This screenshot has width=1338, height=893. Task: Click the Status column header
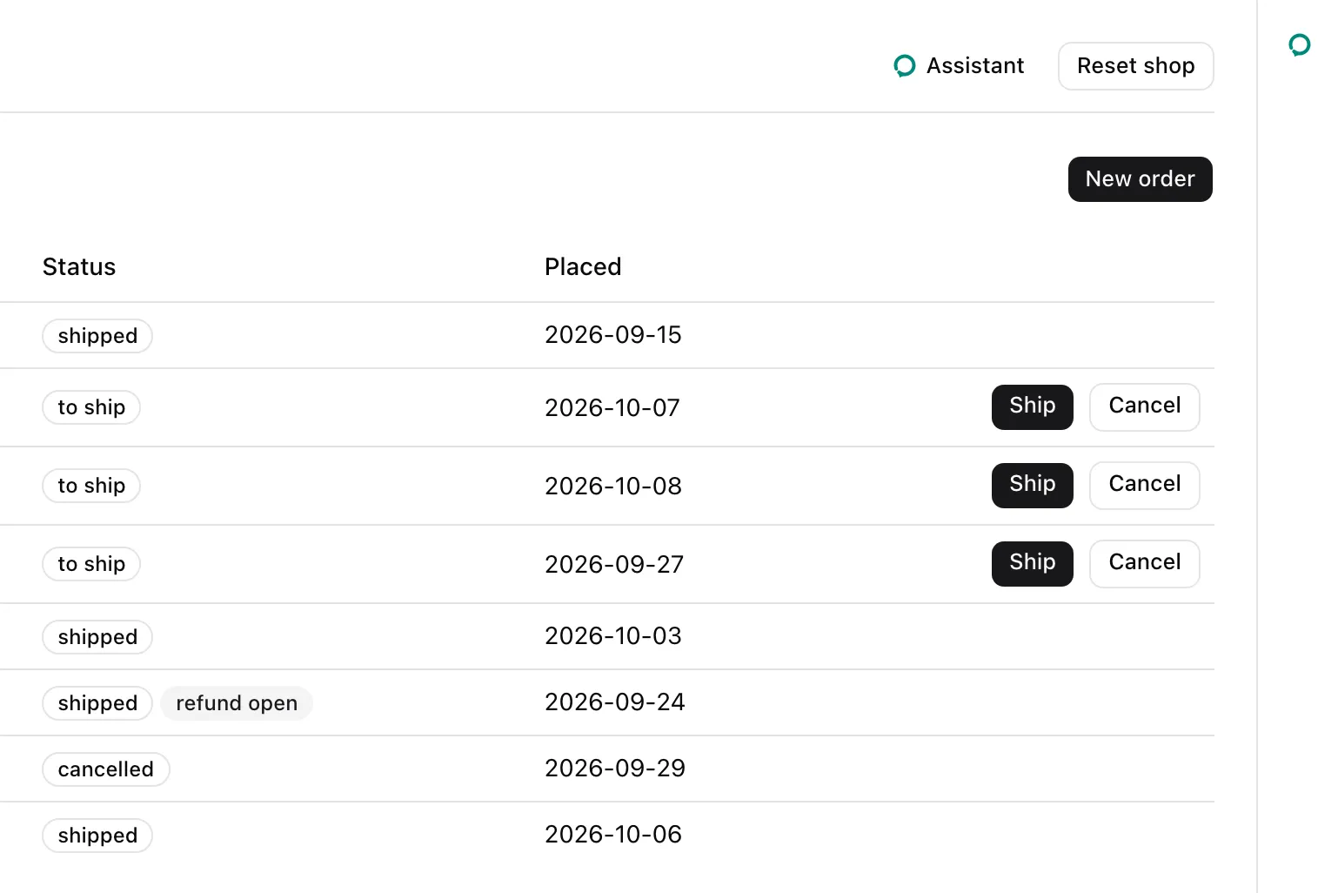79,267
